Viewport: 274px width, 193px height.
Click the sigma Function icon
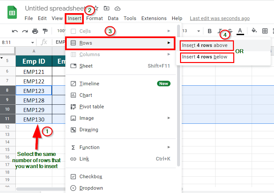[73, 148]
